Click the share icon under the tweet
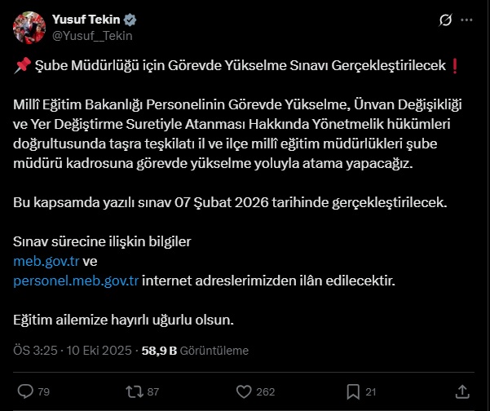Viewport: 490px width, 411px height. (x=462, y=391)
